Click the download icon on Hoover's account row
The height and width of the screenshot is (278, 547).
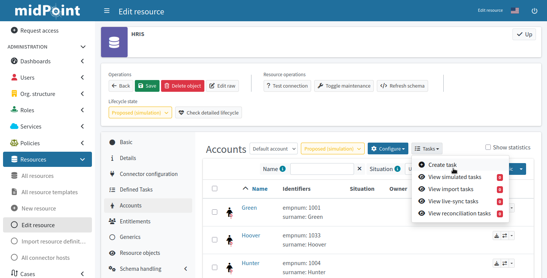coord(496,235)
